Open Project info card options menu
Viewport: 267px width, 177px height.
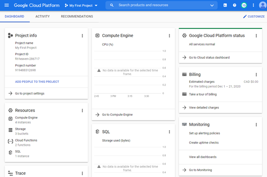click(83, 36)
